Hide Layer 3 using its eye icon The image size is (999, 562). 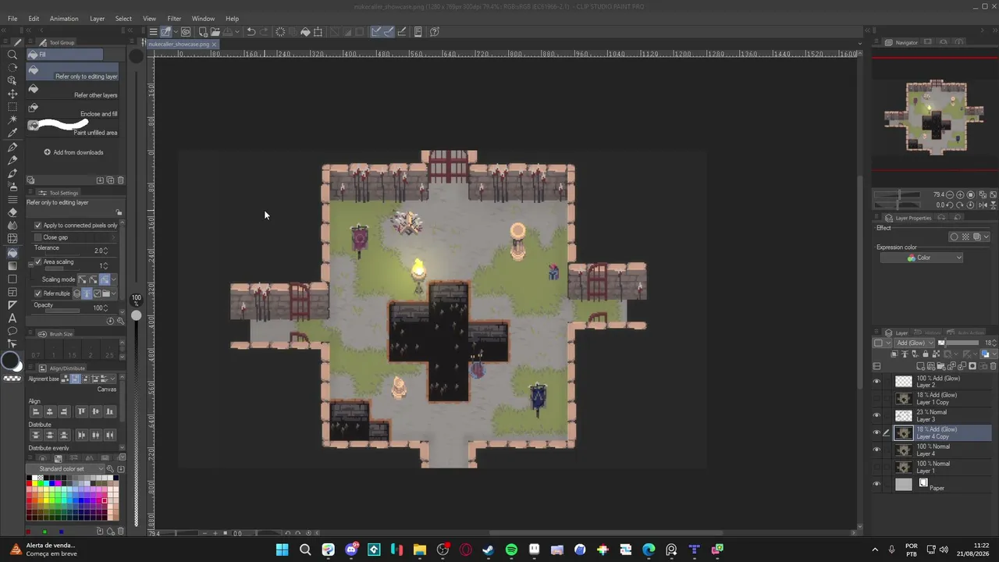(876, 416)
